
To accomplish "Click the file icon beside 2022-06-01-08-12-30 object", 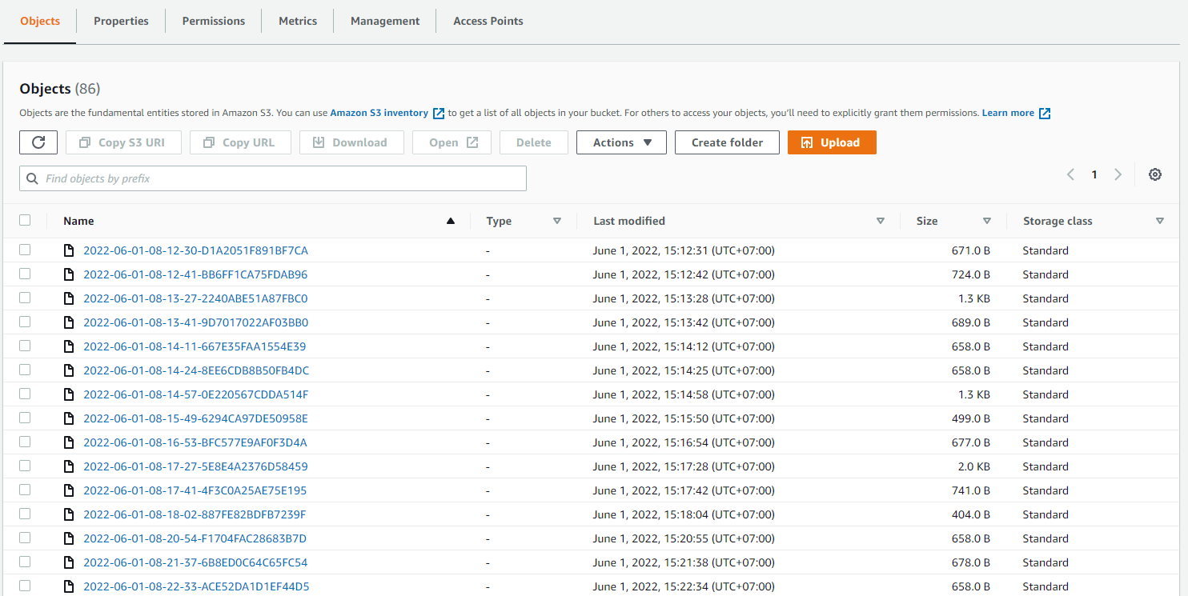I will click(69, 250).
